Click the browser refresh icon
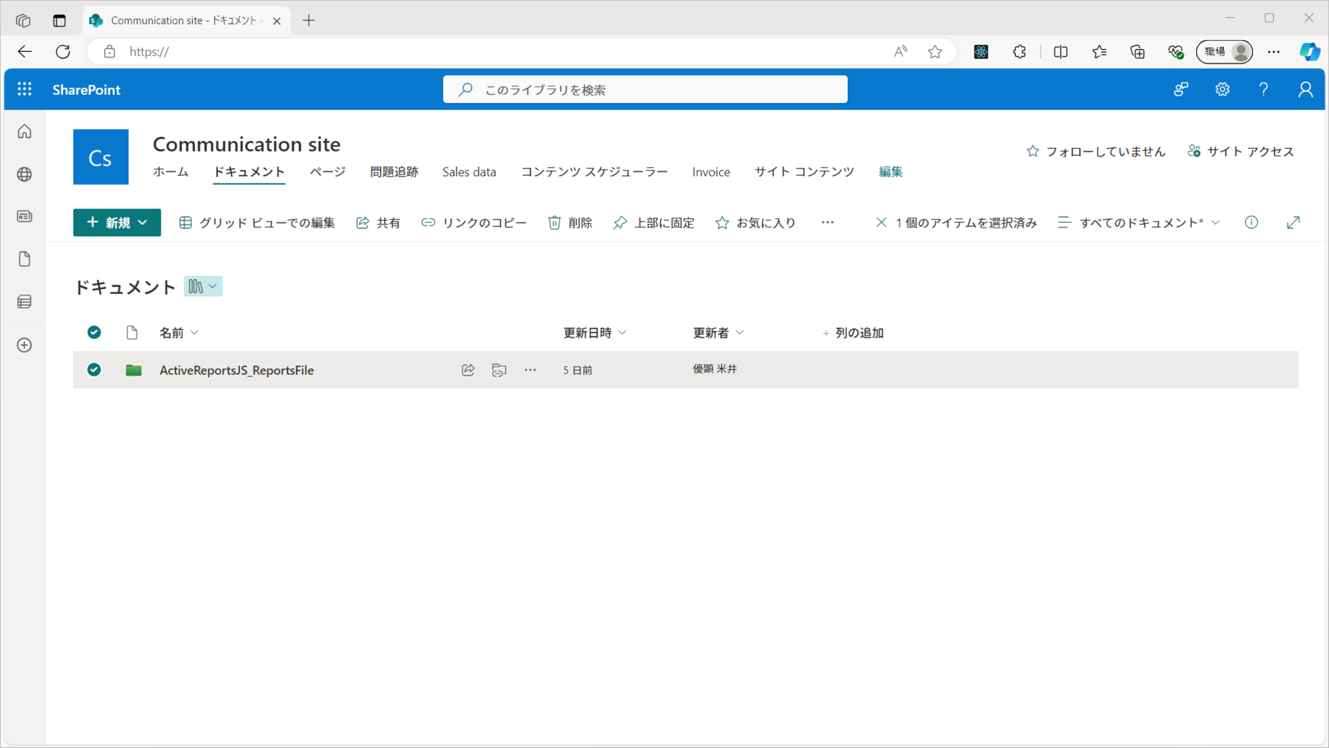This screenshot has height=748, width=1329. (63, 51)
